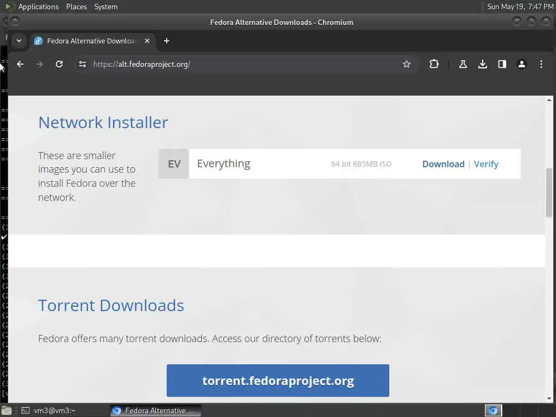Open the System menu in top panel

[x=106, y=7]
